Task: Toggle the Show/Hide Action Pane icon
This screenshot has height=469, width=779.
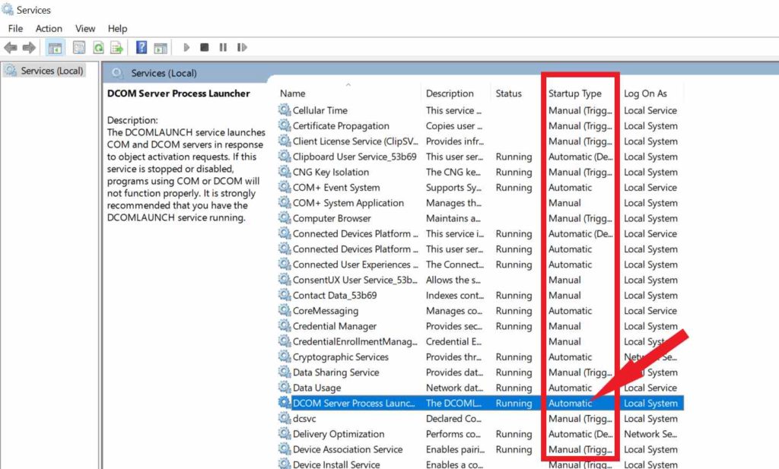Action: [161, 48]
